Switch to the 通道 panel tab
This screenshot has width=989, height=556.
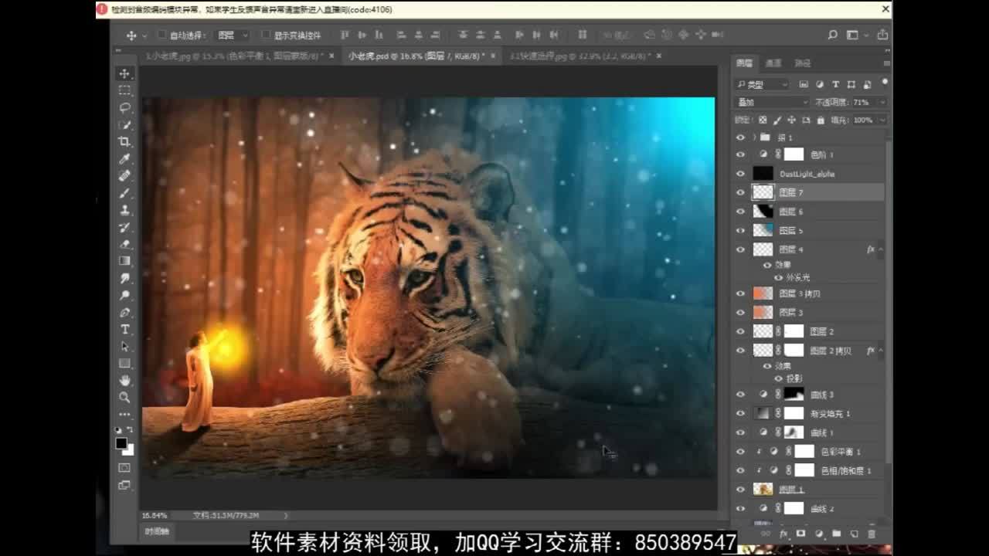773,63
